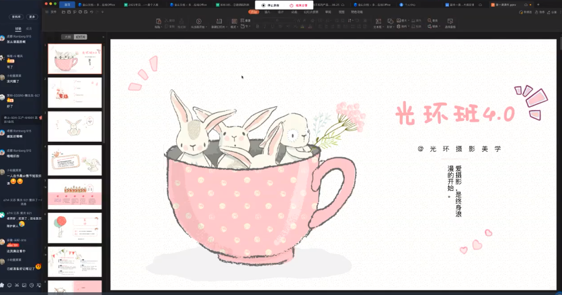Expand the Replace dropdown arrow
The height and width of the screenshot is (295, 562).
pyautogui.click(x=440, y=26)
